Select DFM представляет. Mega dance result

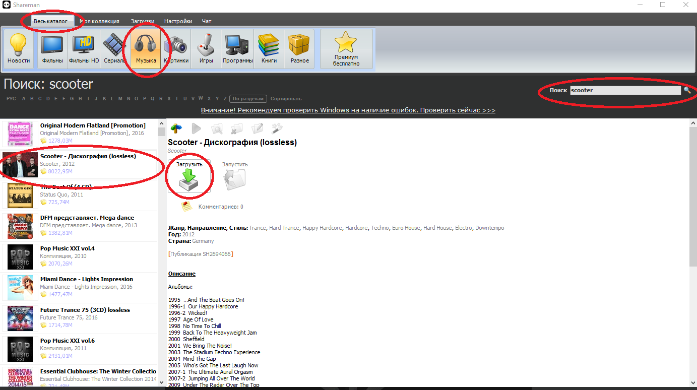pos(79,225)
